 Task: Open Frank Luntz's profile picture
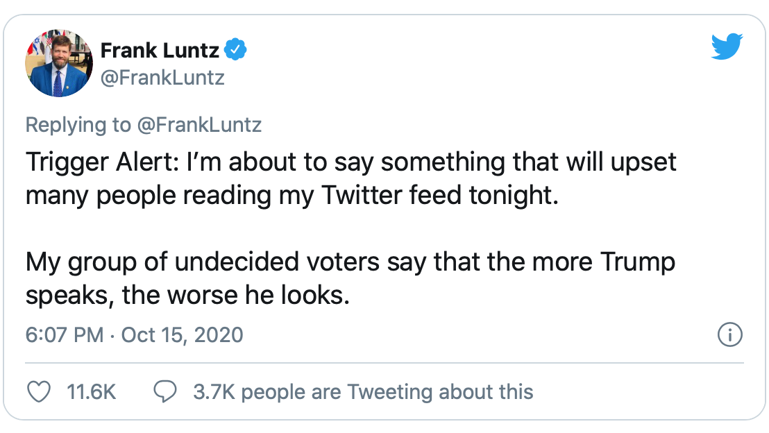pos(58,63)
